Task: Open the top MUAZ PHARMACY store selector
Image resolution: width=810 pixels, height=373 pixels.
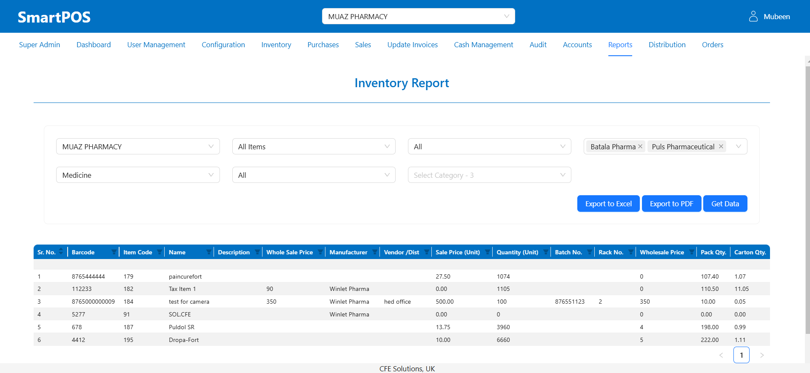Action: click(x=419, y=16)
